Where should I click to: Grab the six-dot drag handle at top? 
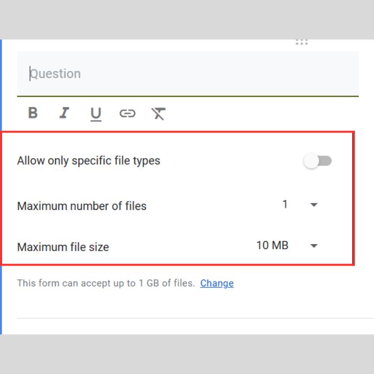click(301, 42)
